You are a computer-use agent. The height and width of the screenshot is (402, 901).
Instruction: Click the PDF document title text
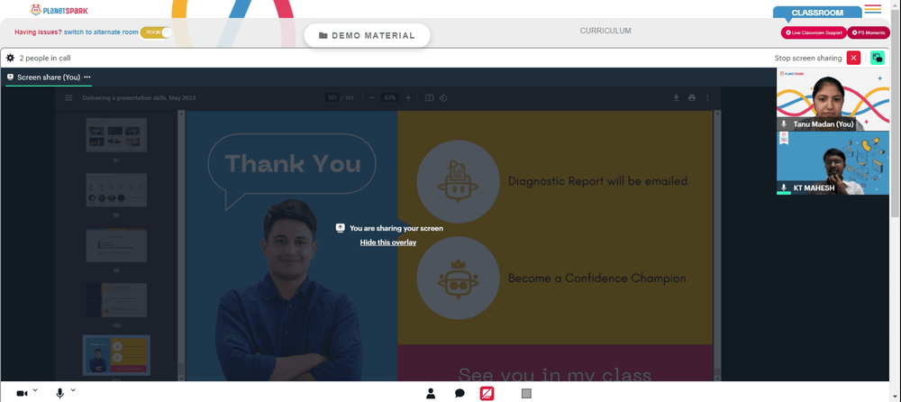tap(139, 97)
